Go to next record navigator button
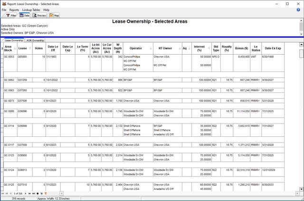 (26, 193)
